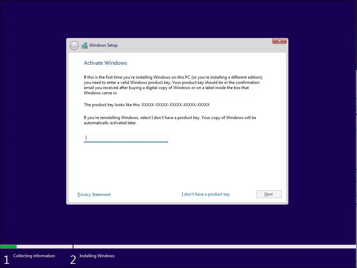This screenshot has width=357, height=268.
Task: Click inside the product key input box
Action: [x=126, y=138]
